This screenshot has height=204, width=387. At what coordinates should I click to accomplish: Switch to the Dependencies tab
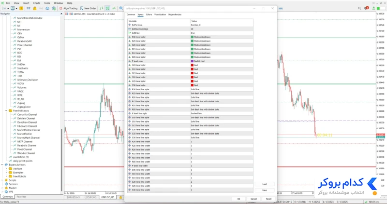[x=175, y=14]
